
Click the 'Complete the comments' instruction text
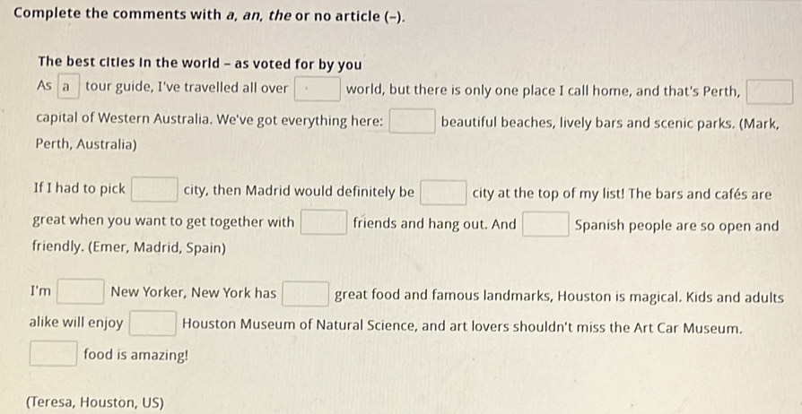(x=210, y=15)
